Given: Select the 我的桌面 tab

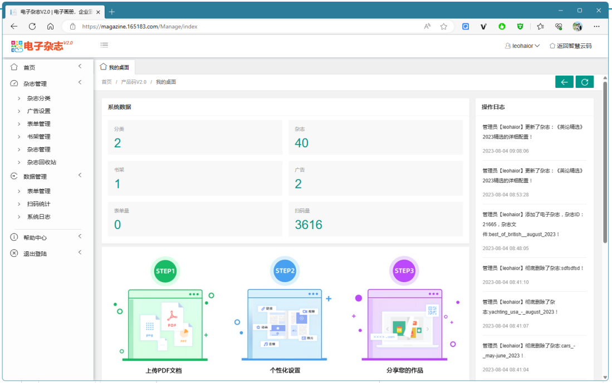Looking at the screenshot, I should coord(115,67).
